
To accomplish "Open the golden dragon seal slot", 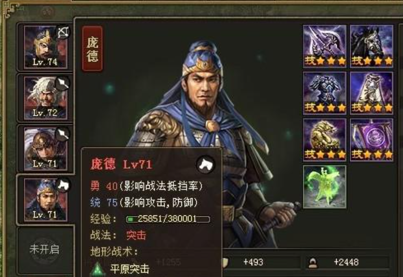I will (x=324, y=140).
